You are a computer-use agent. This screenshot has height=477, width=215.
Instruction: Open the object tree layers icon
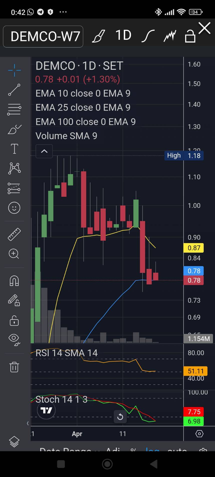14,442
